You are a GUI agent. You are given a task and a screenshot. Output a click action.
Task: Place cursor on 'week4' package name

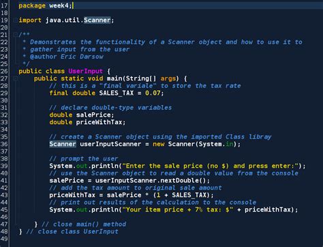tap(59, 5)
